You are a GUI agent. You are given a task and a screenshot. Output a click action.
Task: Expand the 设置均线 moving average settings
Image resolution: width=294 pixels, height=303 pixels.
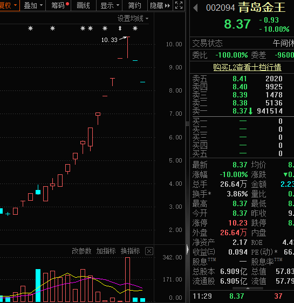(133, 18)
